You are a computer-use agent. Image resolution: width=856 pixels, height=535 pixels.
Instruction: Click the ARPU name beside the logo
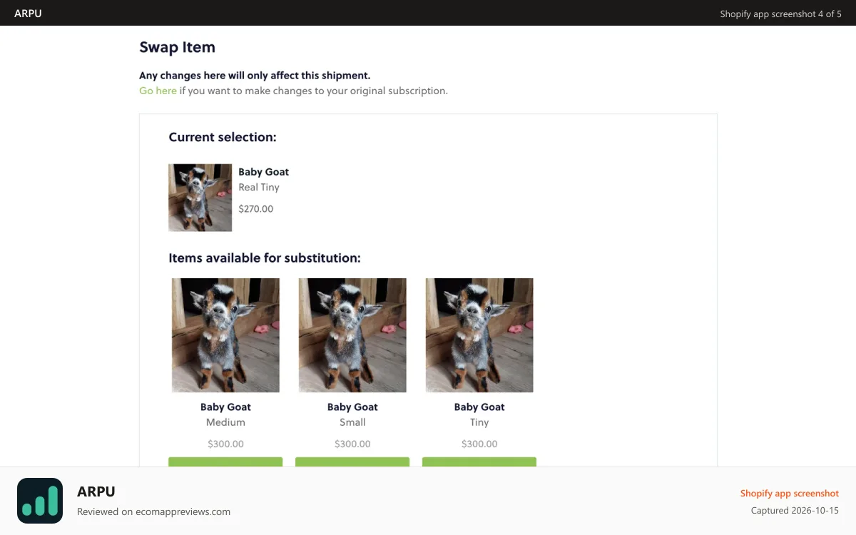coord(96,491)
